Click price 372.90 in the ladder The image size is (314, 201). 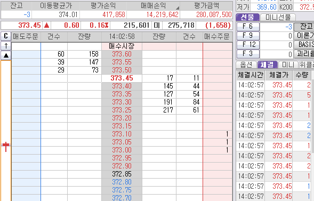(122, 166)
